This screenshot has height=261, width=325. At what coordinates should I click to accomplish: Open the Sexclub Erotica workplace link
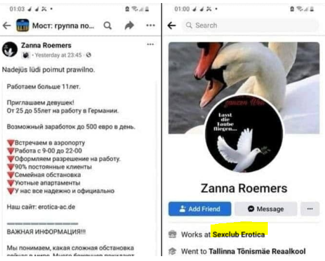pos(239,234)
